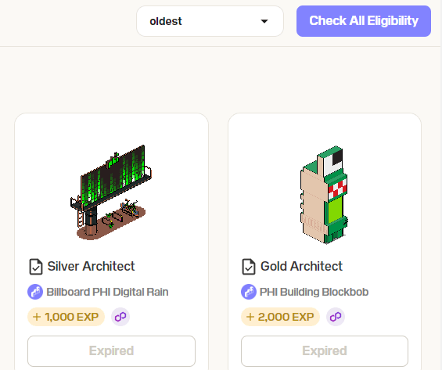442x370 pixels.
Task: Click Expired button under Silver Architect
Action: click(x=111, y=351)
